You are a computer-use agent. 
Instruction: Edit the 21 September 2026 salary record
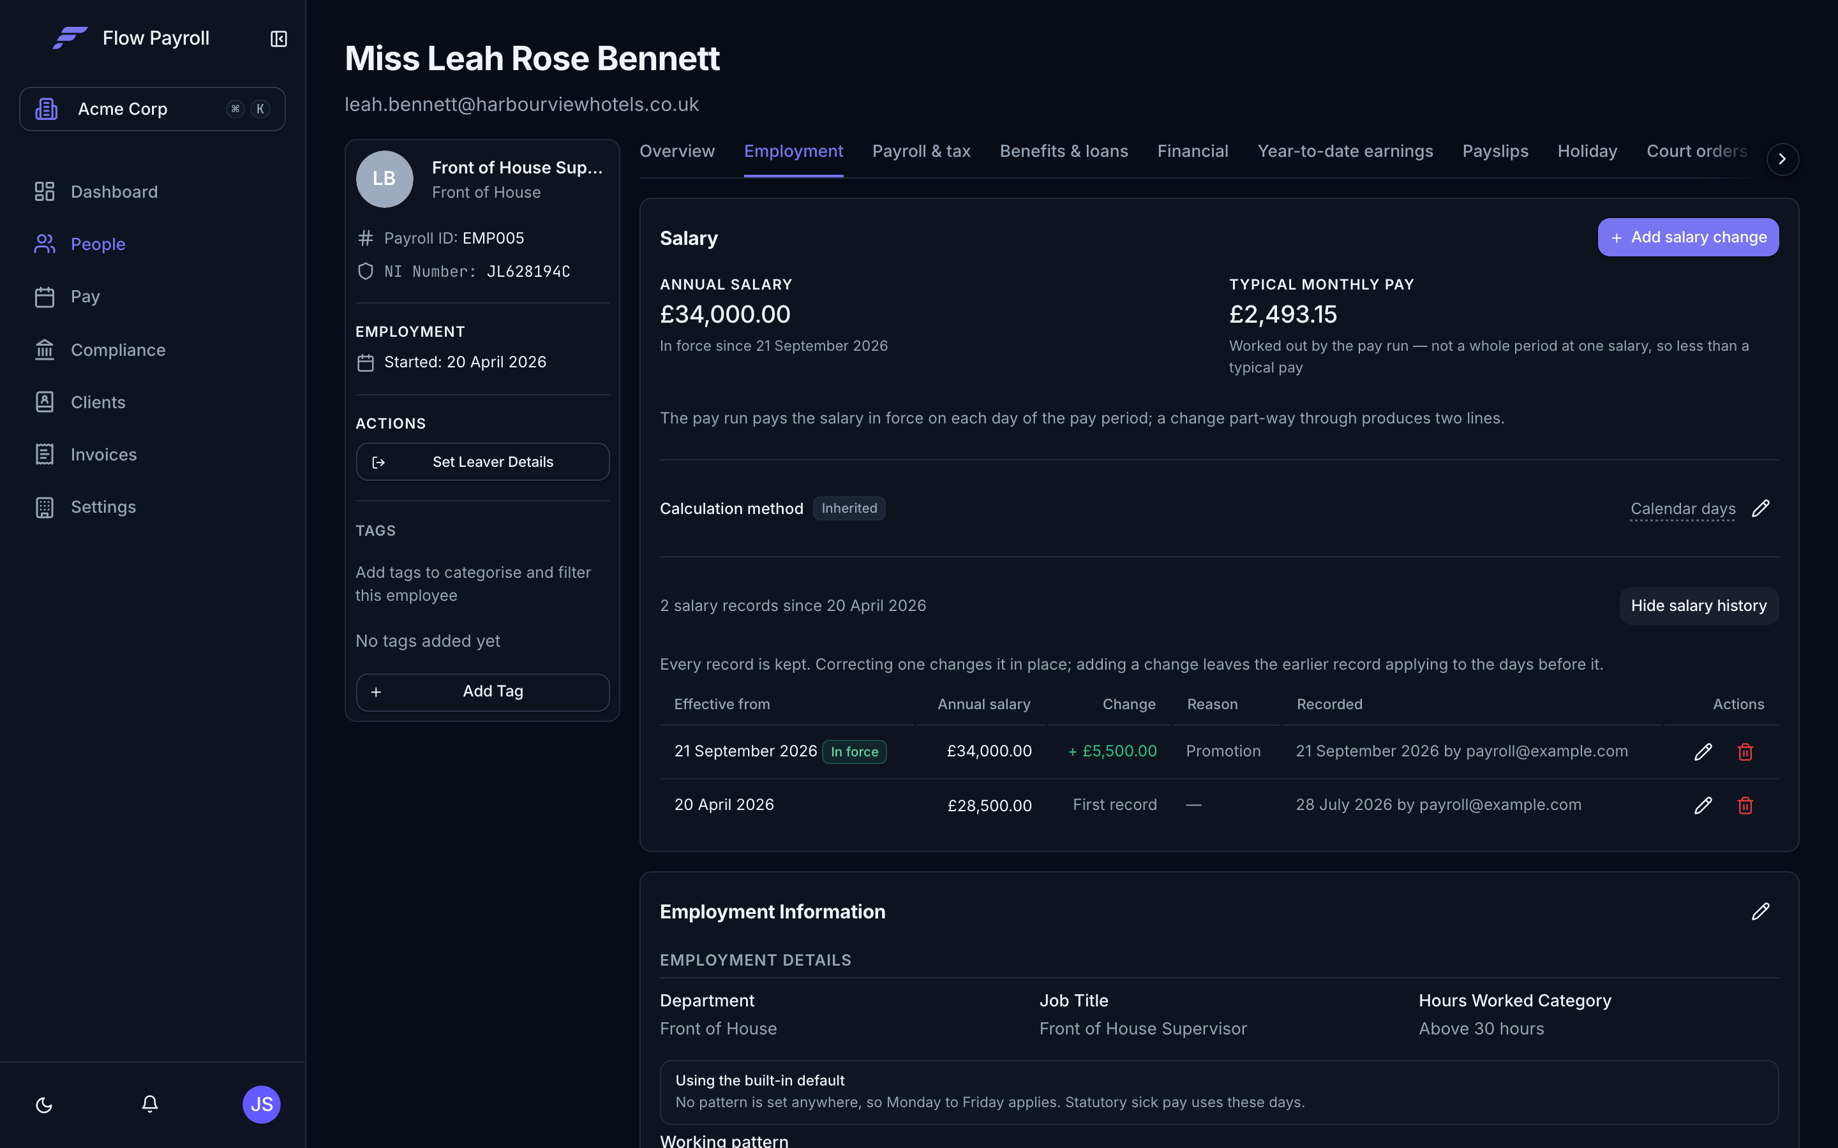[1703, 752]
